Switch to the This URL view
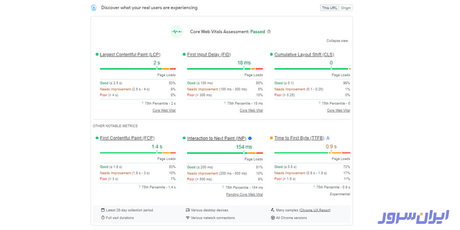 pyautogui.click(x=329, y=8)
